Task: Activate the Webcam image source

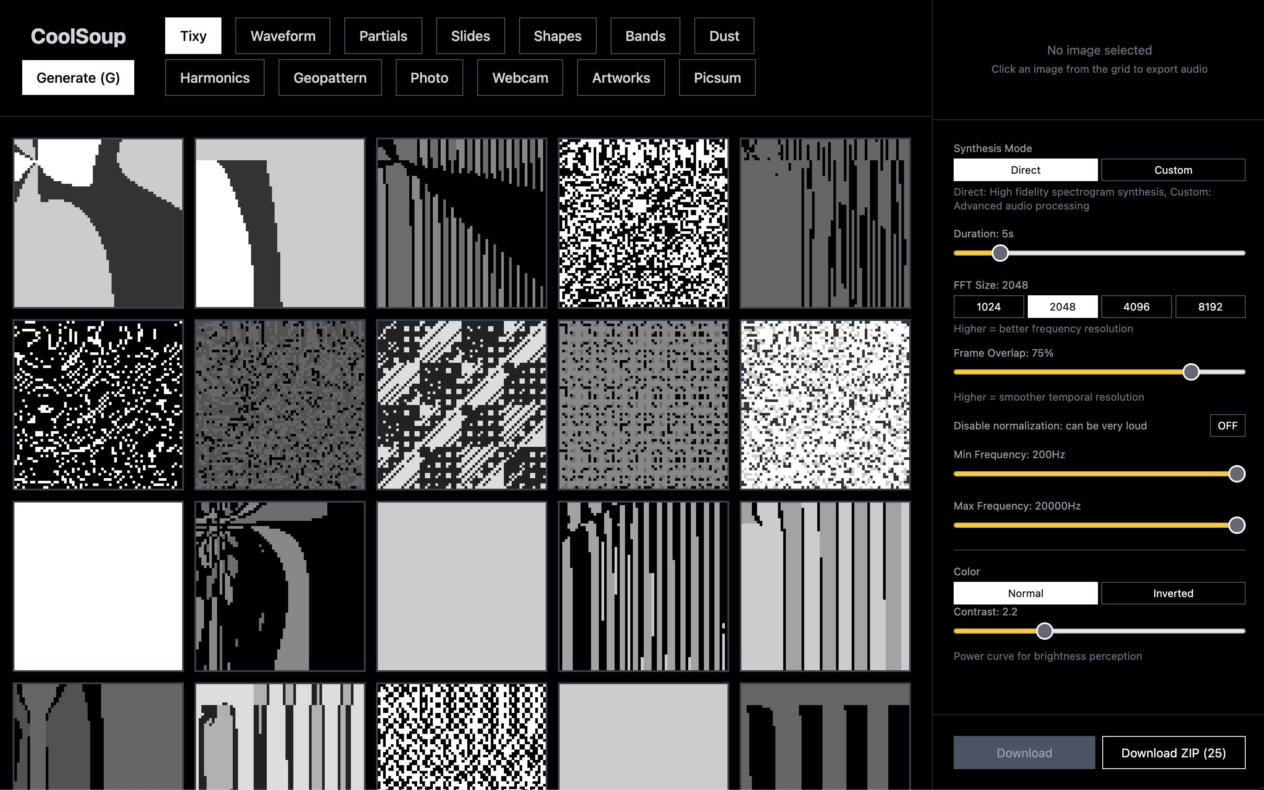Action: click(x=520, y=78)
